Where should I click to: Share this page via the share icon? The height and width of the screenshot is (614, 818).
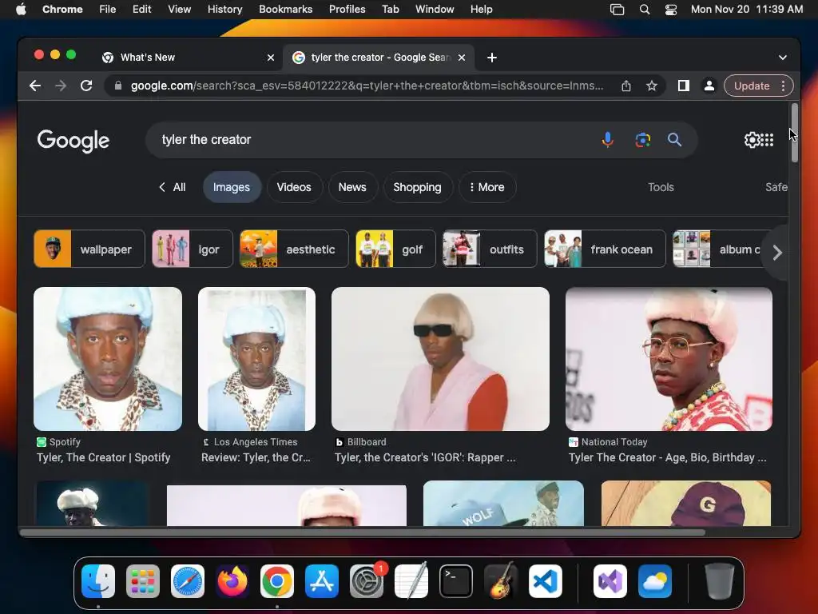tap(626, 86)
